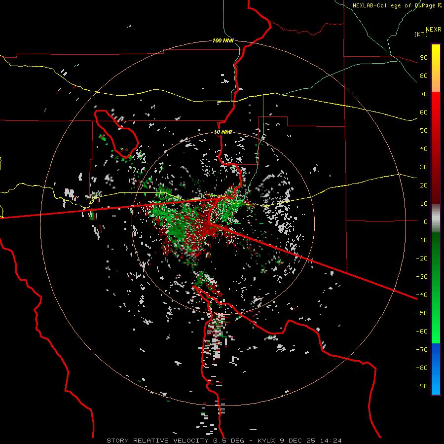The width and height of the screenshot is (444, 444).
Task: Click the 60 value on velocity scale
Action: tap(424, 112)
